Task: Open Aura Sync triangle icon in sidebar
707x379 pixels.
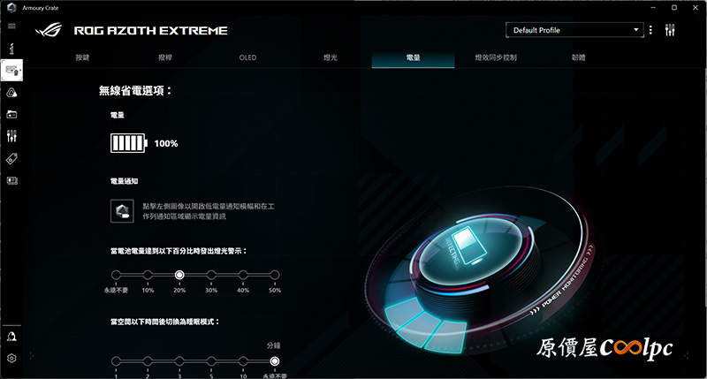Action: (x=11, y=93)
